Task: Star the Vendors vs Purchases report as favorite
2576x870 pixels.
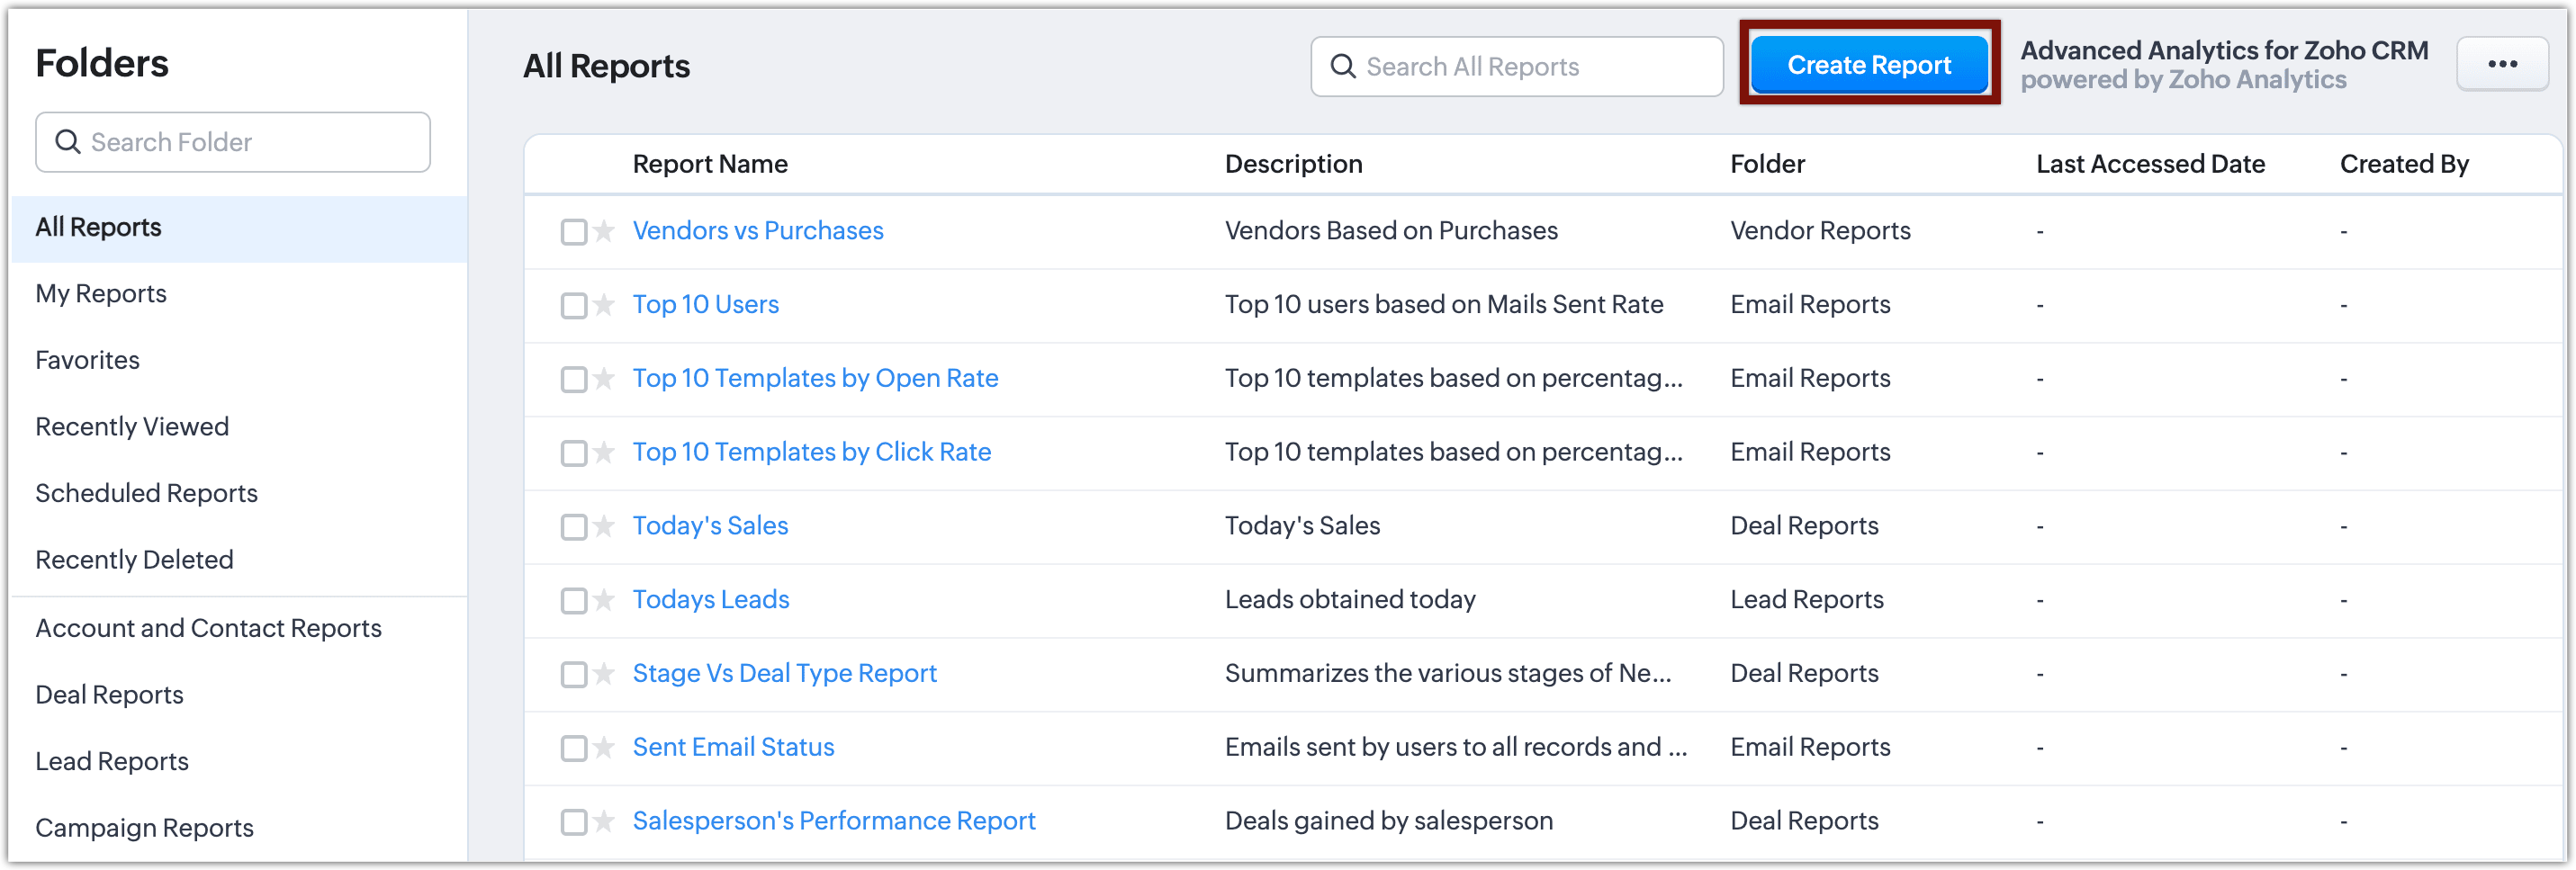Action: [x=603, y=232]
